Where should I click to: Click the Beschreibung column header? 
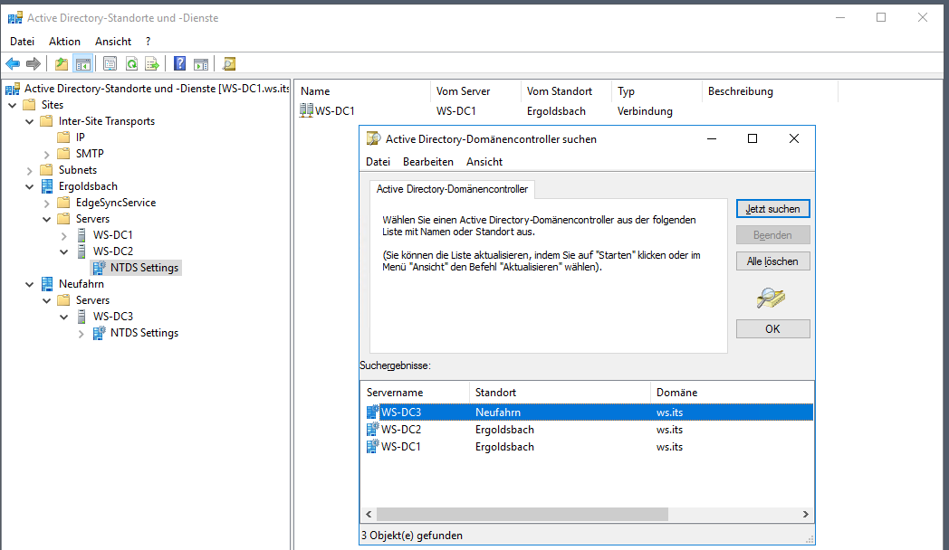(770, 91)
